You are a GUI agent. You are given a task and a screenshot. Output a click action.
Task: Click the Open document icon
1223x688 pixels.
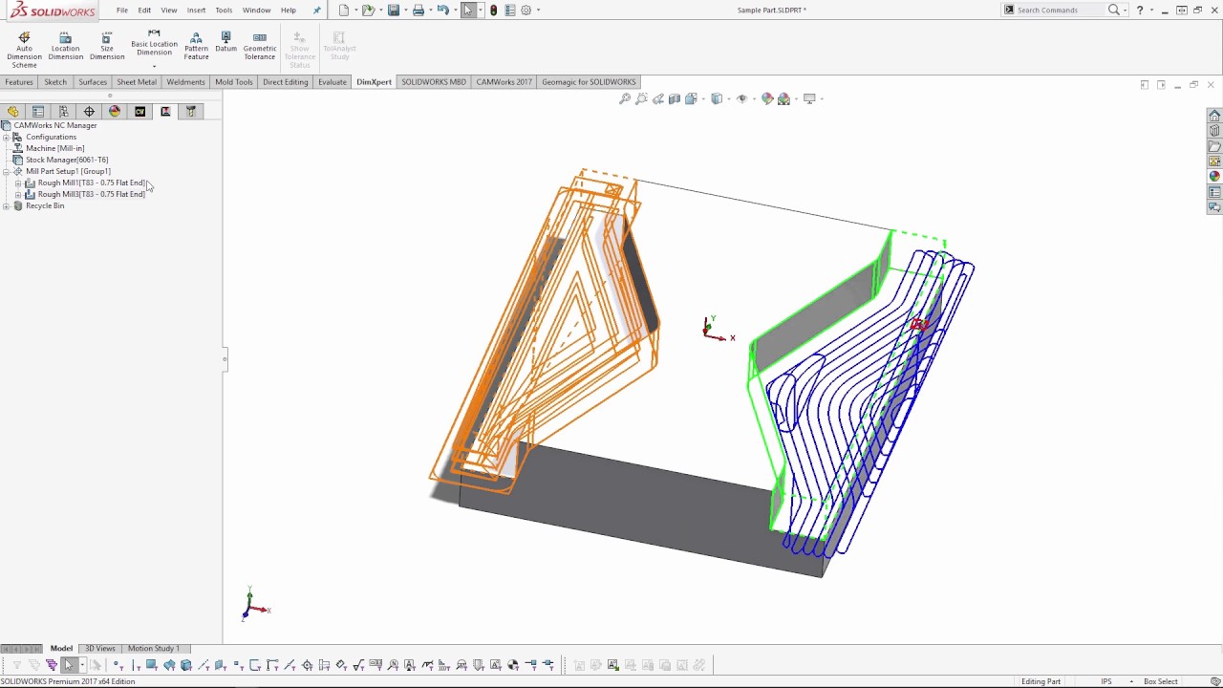[368, 10]
